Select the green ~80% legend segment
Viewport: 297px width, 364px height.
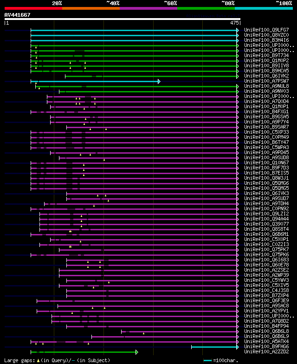point(206,8)
